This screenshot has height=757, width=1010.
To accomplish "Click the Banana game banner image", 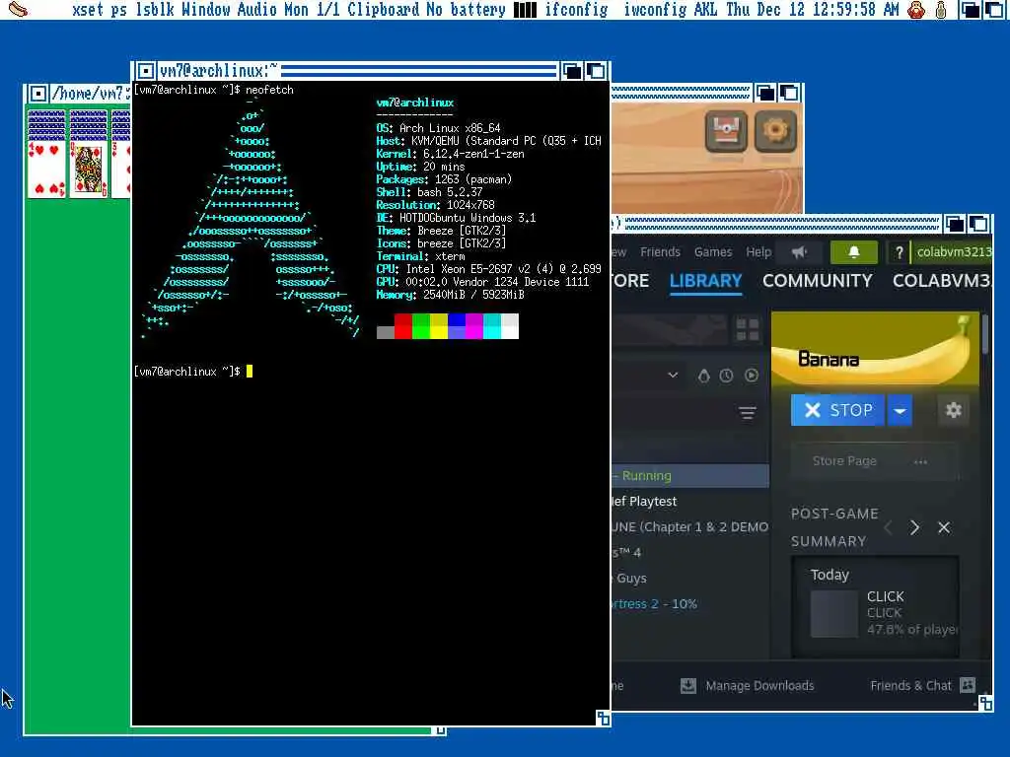I will 875,348.
